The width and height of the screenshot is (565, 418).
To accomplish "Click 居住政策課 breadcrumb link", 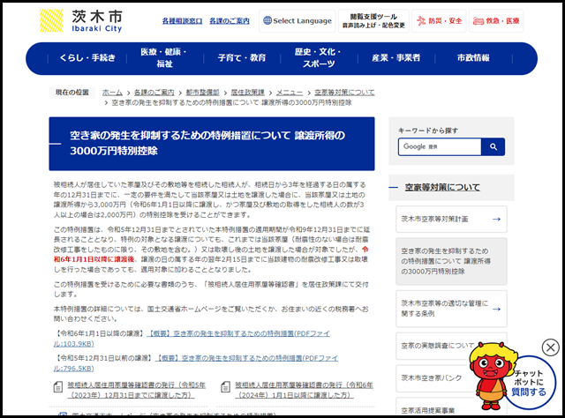I will click(247, 93).
